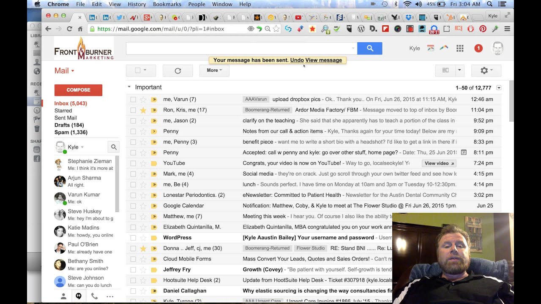Open the Chrome menu bar item
Image resolution: width=541 pixels, height=304 pixels.
58,4
